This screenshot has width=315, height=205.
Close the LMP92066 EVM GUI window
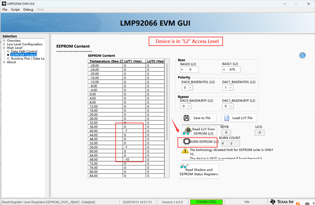(309, 4)
